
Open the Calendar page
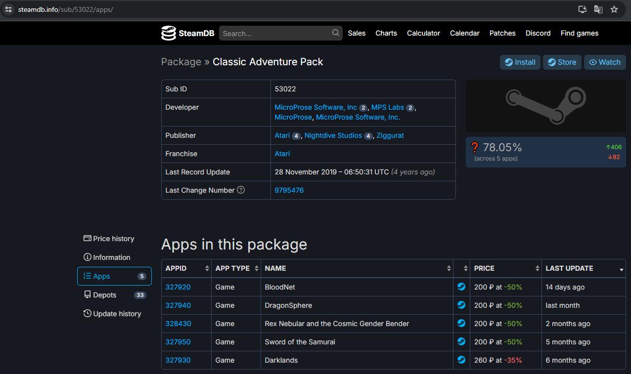(x=465, y=33)
